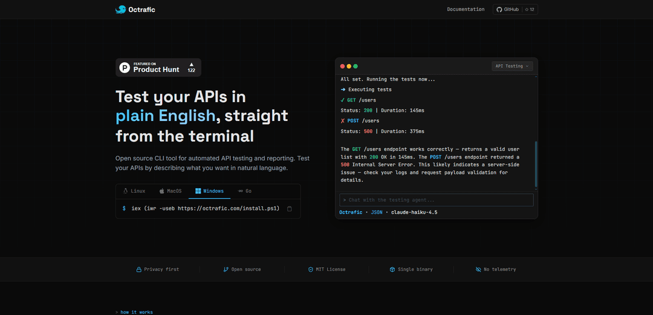
Task: Select the Windows install tab
Action: click(209, 191)
